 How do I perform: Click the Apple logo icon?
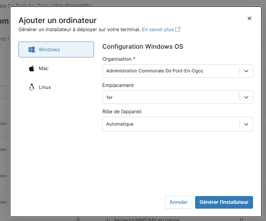[31, 68]
